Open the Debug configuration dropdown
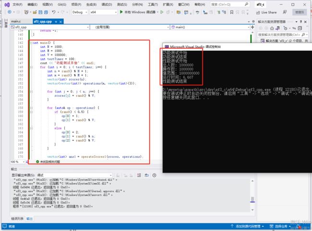The height and width of the screenshot is (231, 312). click(80, 12)
